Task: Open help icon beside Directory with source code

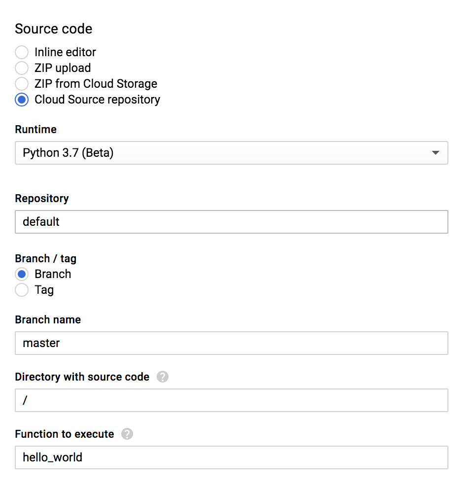Action: tap(163, 377)
